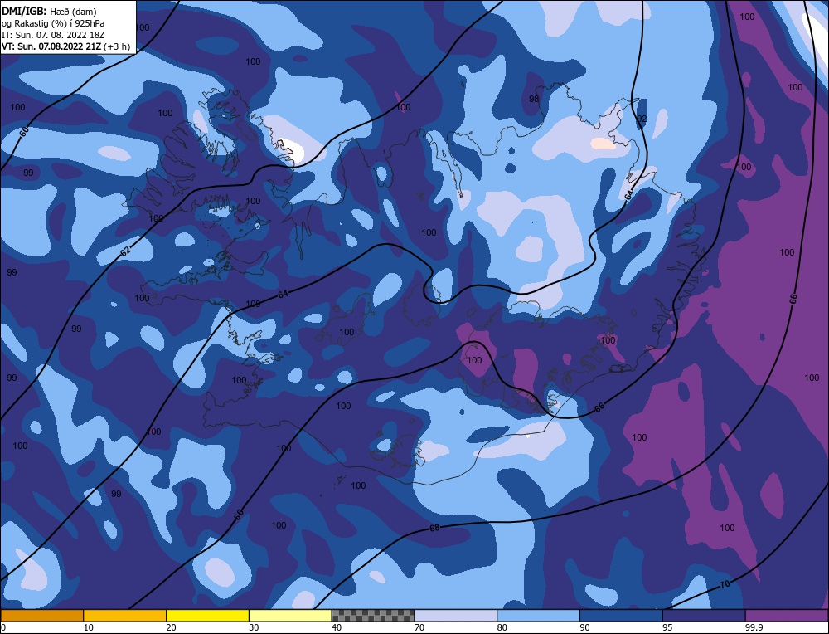Click the "98" humidity value on the map
The image size is (829, 634).
[x=534, y=99]
